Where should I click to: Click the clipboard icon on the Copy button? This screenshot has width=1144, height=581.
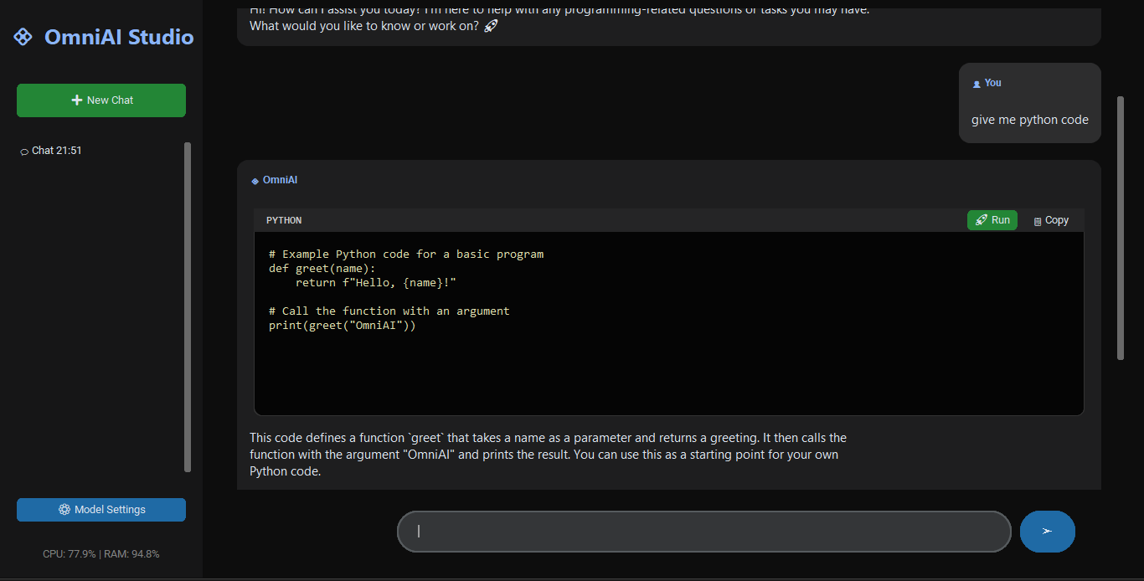click(x=1038, y=221)
